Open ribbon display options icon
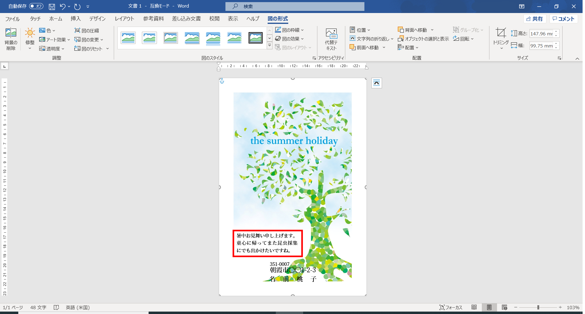Screen dimensions: 585x314 (522, 6)
